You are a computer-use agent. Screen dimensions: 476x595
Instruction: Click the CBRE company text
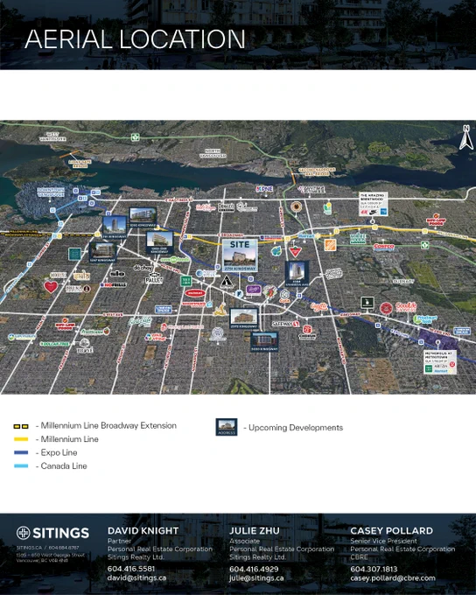point(359,556)
